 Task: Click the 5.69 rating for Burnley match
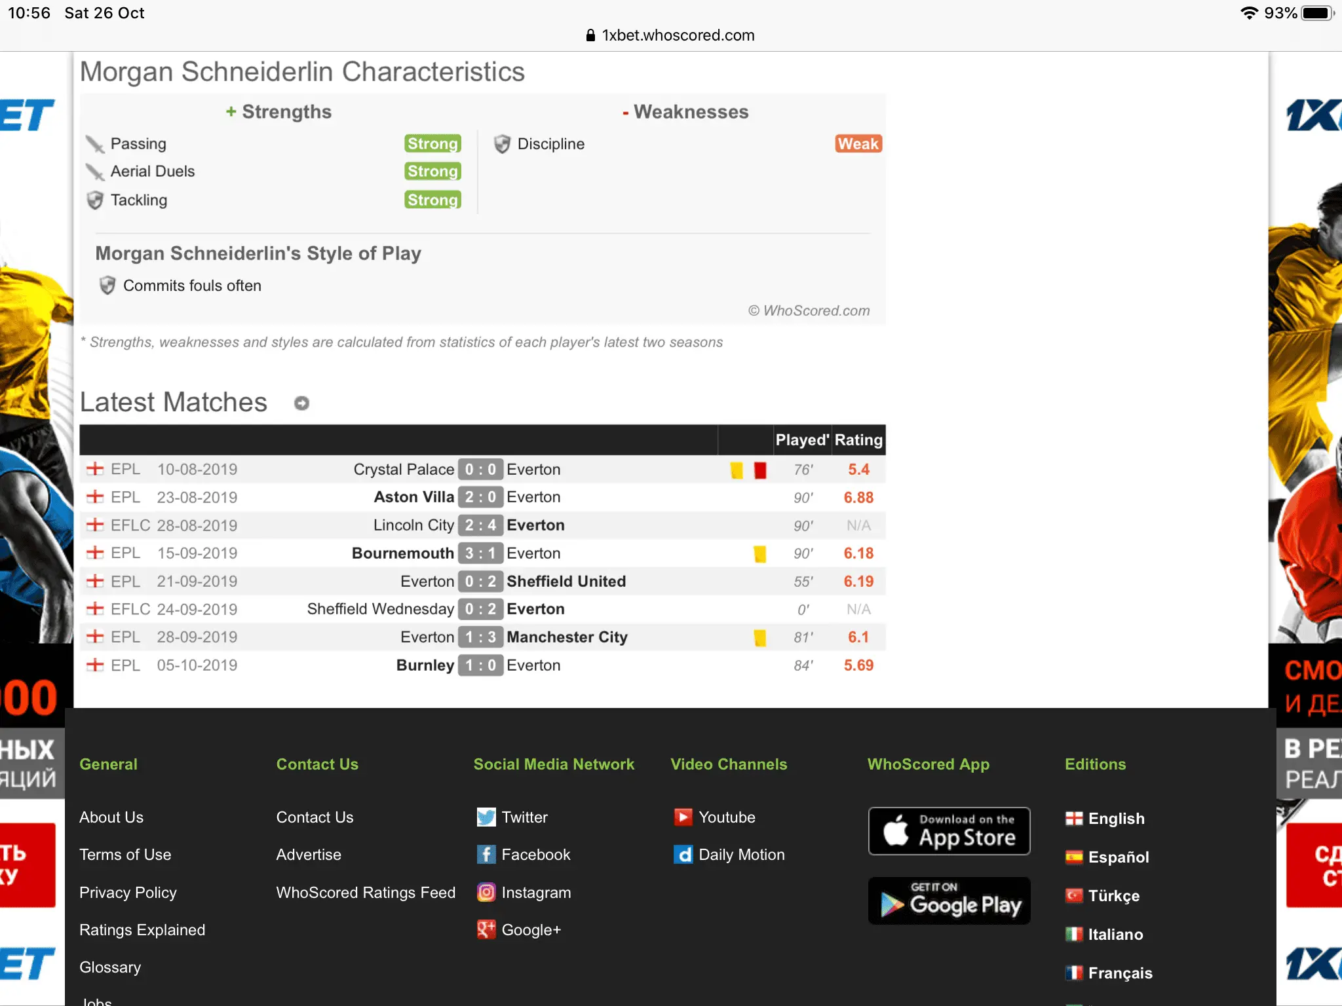tap(858, 665)
